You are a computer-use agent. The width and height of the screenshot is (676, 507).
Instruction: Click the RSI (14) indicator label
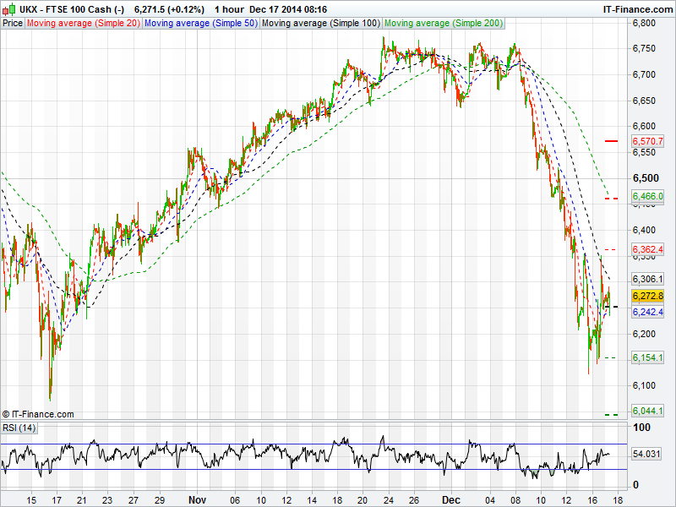pyautogui.click(x=19, y=428)
